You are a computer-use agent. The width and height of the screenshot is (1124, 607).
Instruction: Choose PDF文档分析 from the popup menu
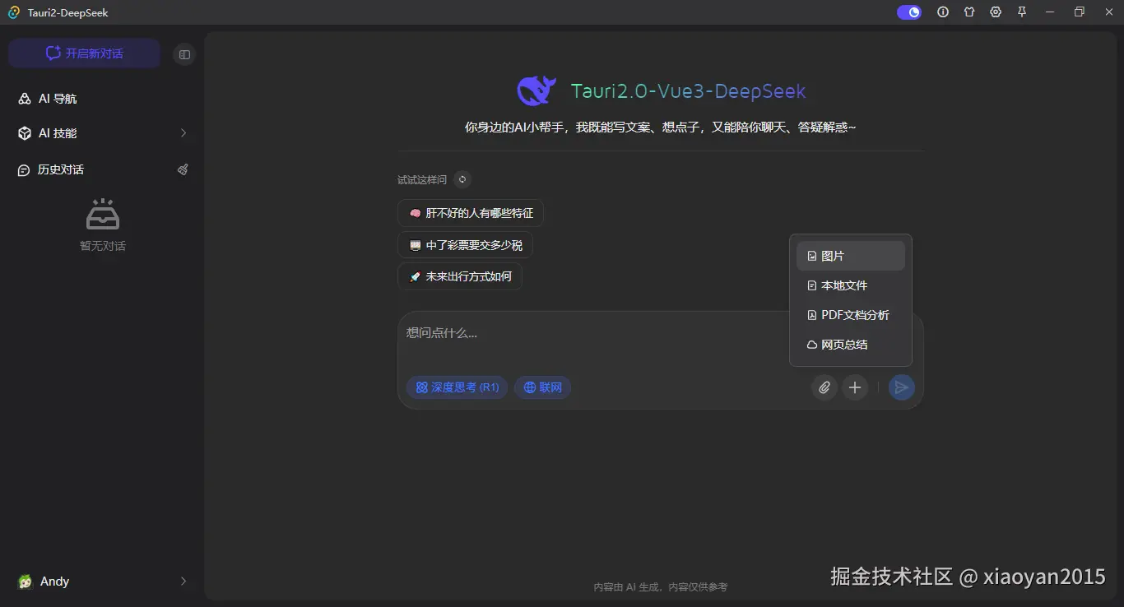coord(850,315)
